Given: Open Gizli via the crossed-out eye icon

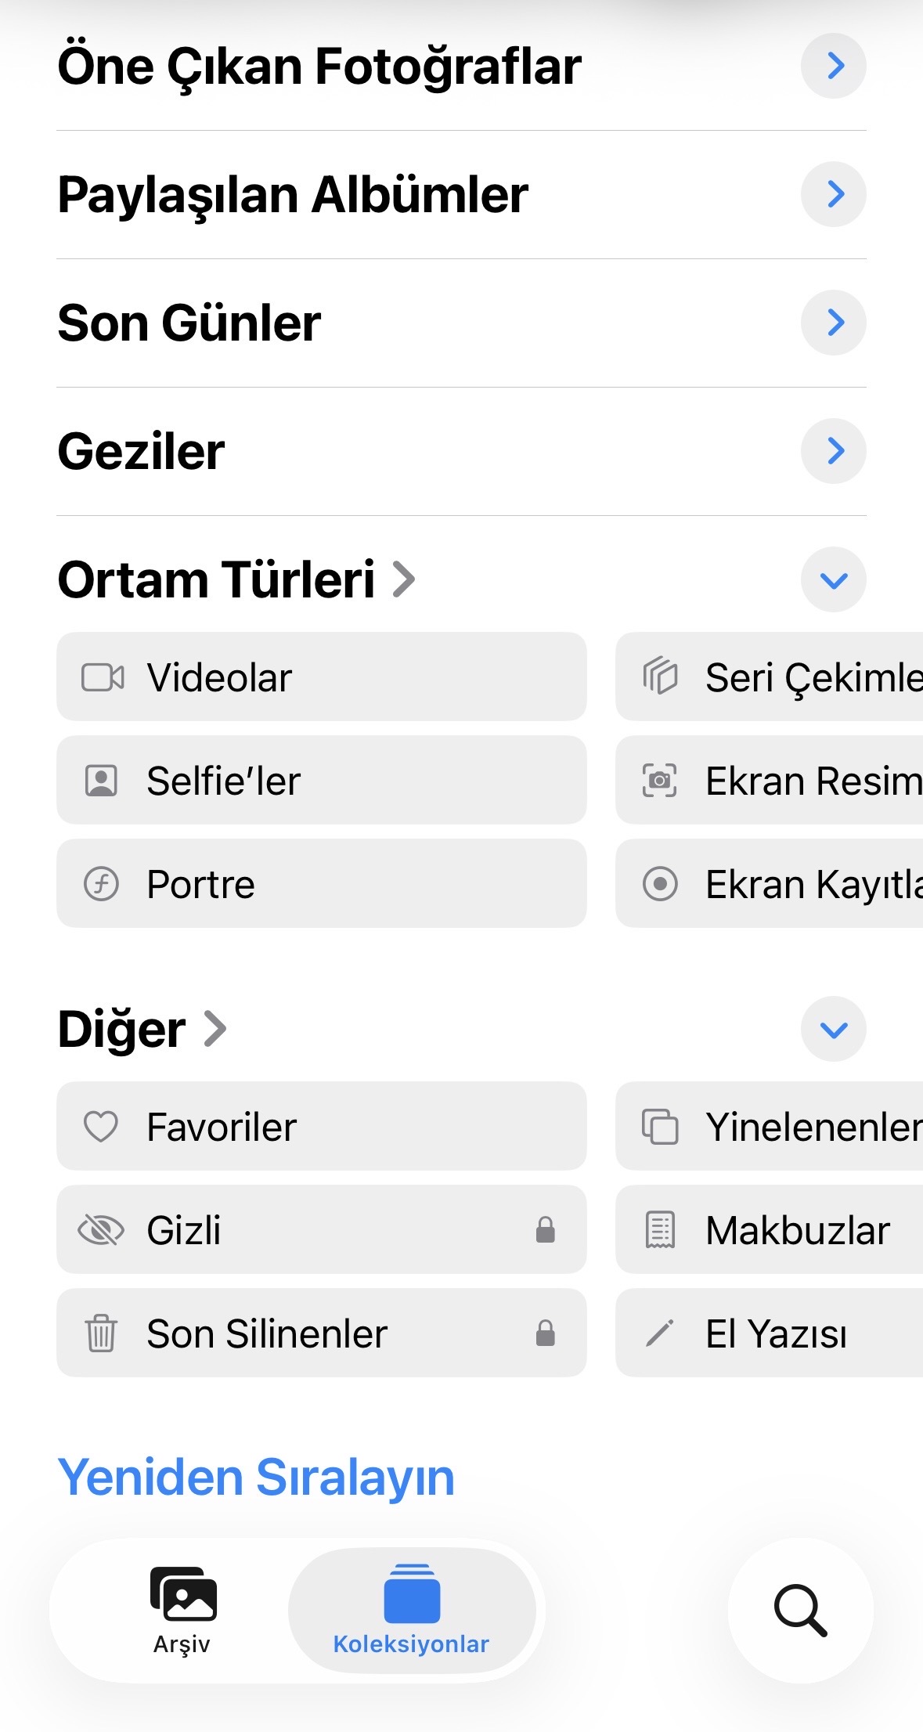Looking at the screenshot, I should [x=101, y=1230].
